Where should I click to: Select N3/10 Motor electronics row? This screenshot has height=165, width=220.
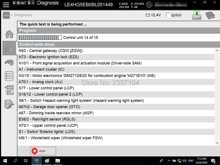point(116,76)
